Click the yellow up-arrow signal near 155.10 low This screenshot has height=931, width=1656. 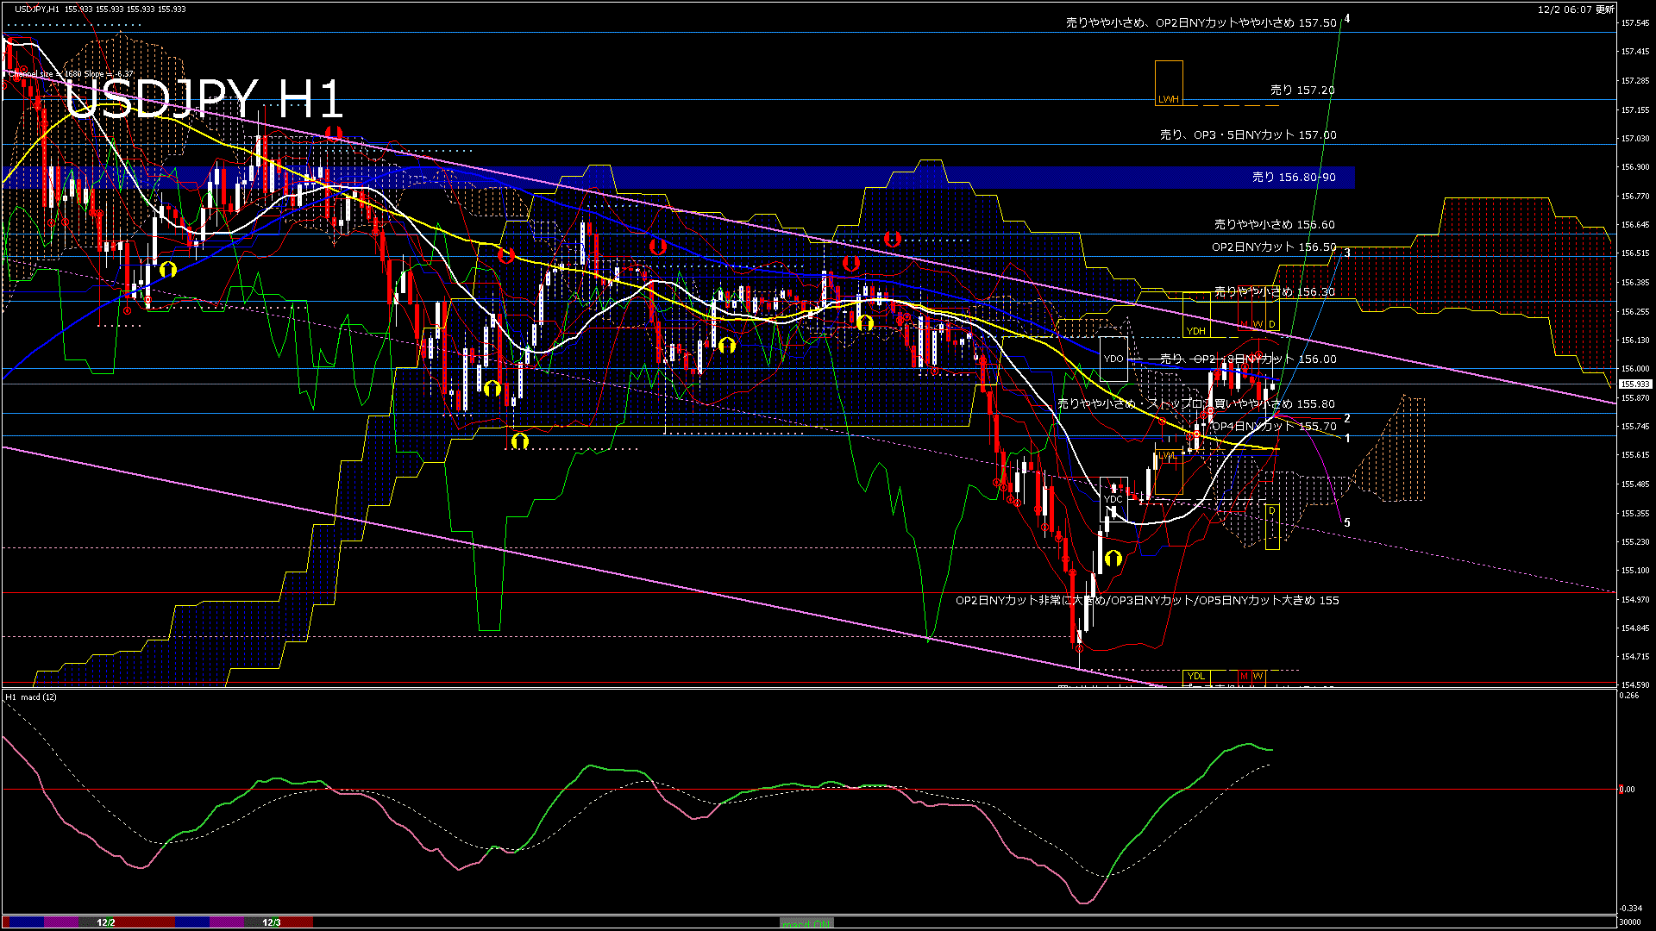coord(1113,558)
